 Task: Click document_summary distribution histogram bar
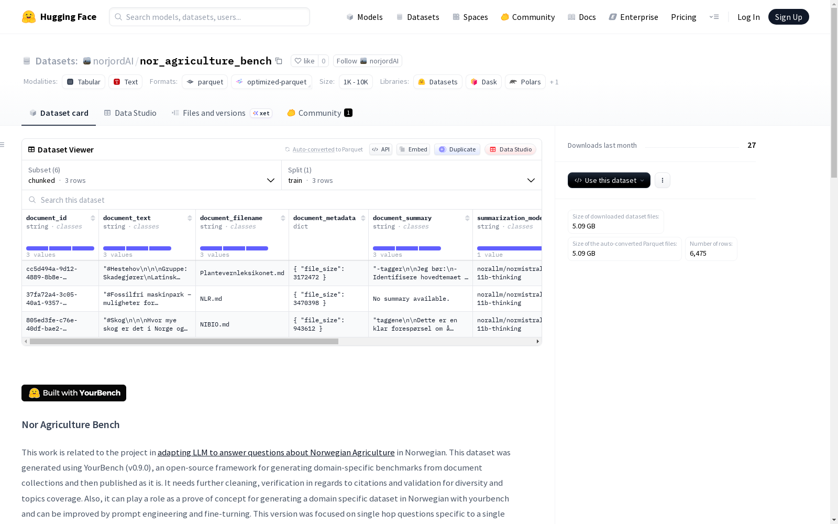click(407, 248)
